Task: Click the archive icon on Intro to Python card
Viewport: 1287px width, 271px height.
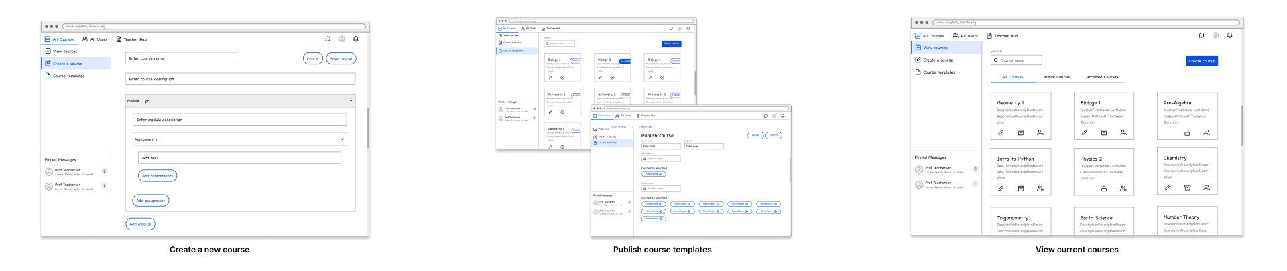Action: point(1021,188)
